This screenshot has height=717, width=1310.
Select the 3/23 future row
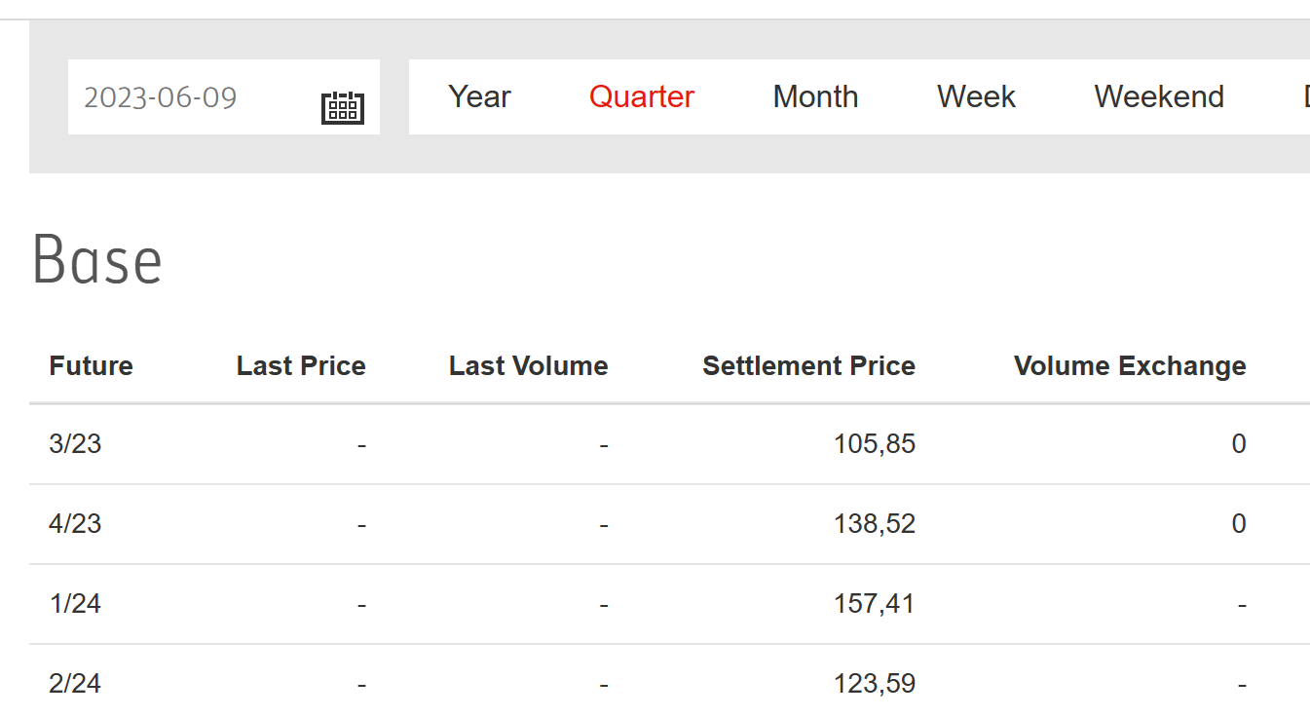(669, 444)
